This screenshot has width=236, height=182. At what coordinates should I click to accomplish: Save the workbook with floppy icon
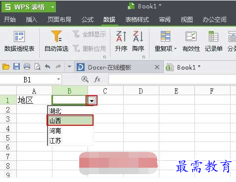pyautogui.click(x=16, y=67)
